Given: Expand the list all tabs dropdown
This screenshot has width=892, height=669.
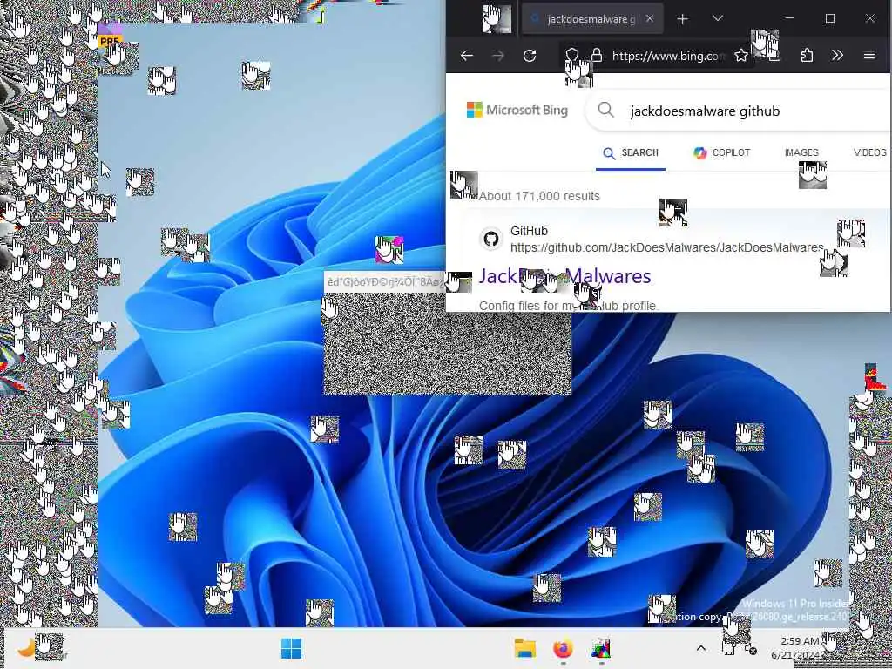Looking at the screenshot, I should coord(718,19).
